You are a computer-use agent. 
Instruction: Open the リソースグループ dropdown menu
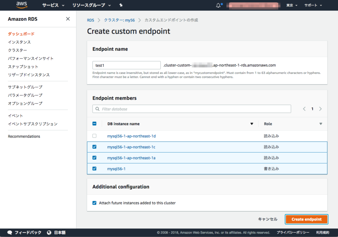click(x=92, y=5)
